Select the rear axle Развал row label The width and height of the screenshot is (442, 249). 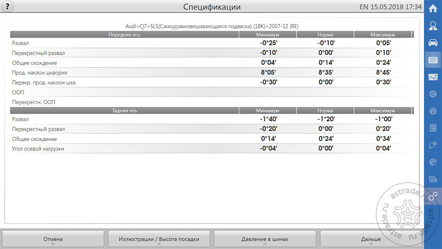20,119
